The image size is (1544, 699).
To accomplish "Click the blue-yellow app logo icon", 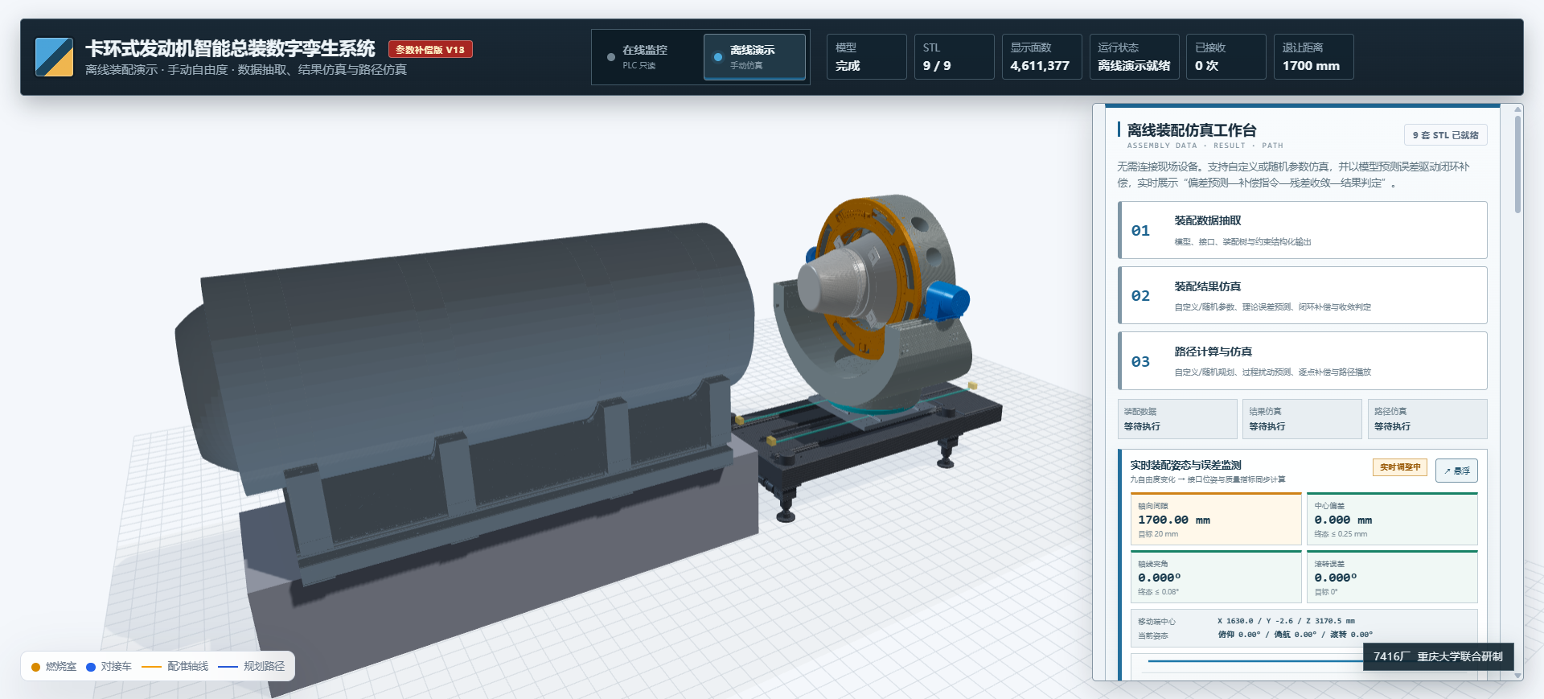I will (x=54, y=57).
